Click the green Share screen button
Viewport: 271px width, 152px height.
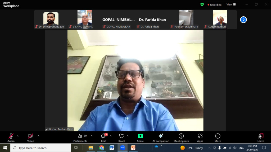coord(140,137)
